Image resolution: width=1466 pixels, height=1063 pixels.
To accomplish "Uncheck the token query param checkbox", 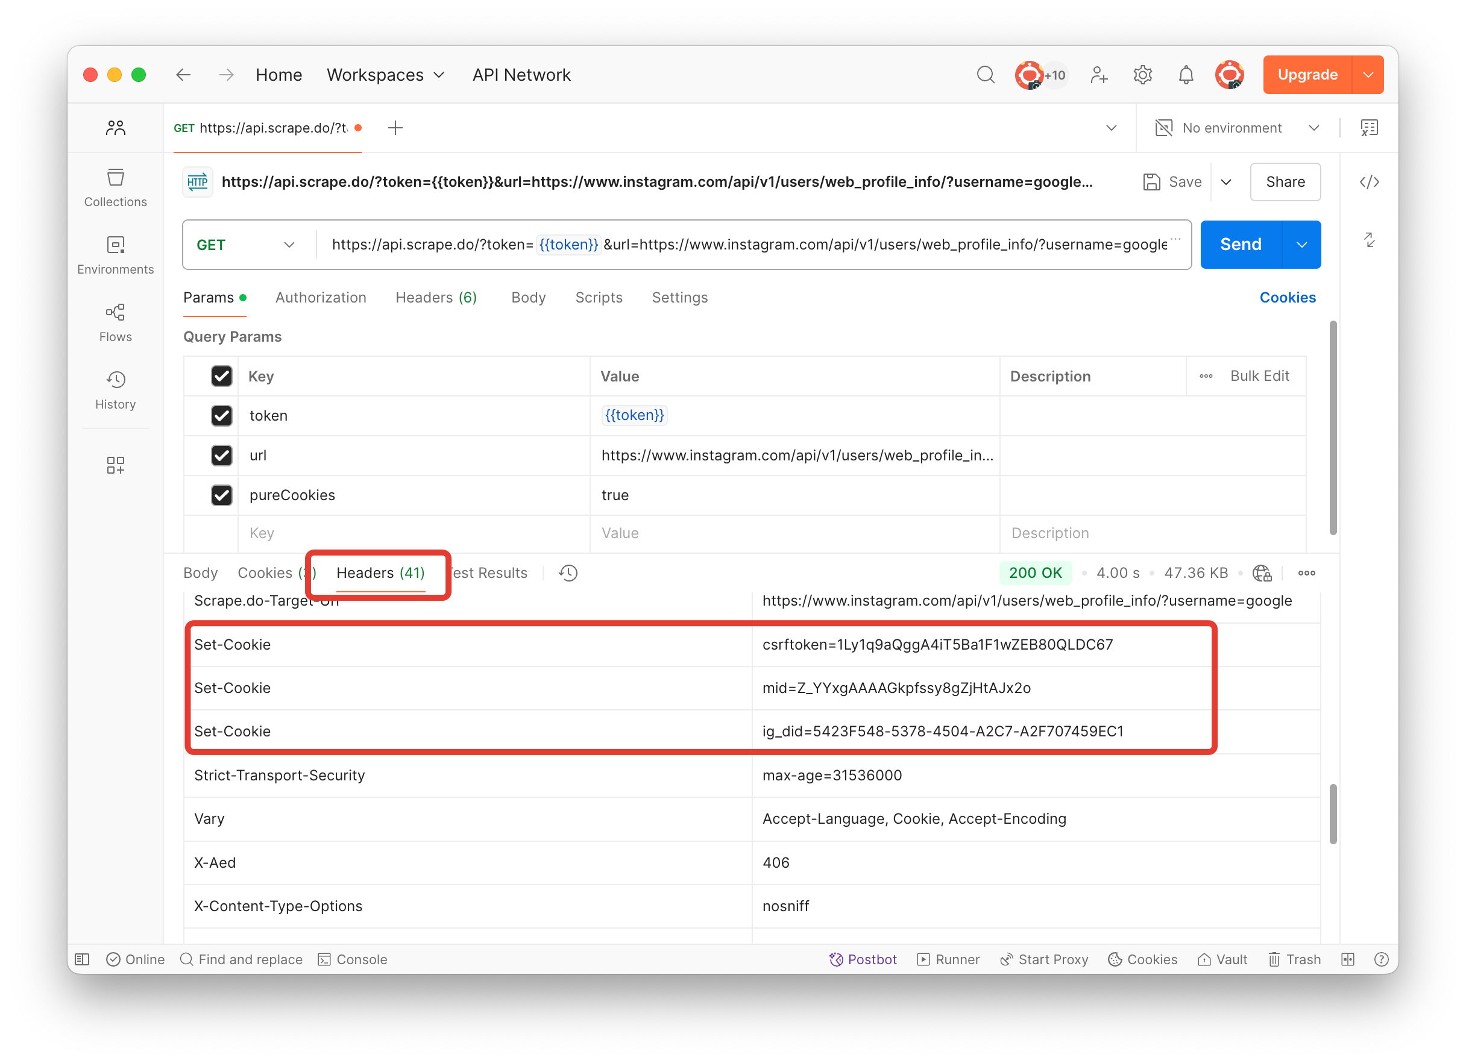I will (222, 416).
